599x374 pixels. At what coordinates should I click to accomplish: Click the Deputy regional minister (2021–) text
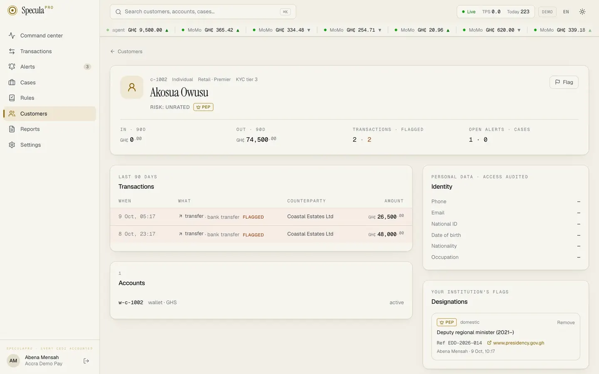475,332
